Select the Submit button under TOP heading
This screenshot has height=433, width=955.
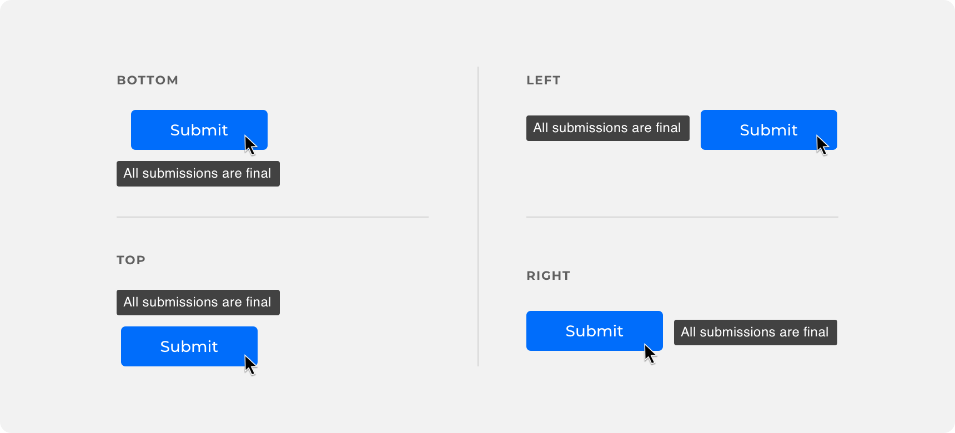coord(189,346)
